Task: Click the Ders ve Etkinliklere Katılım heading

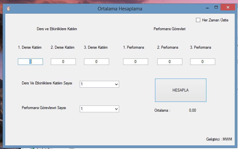Action: pyautogui.click(x=57, y=29)
